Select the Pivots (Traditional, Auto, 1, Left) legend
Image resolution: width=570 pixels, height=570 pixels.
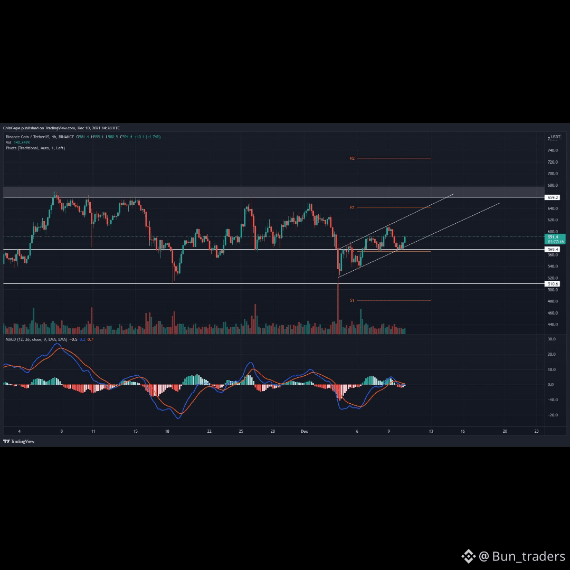click(x=35, y=148)
